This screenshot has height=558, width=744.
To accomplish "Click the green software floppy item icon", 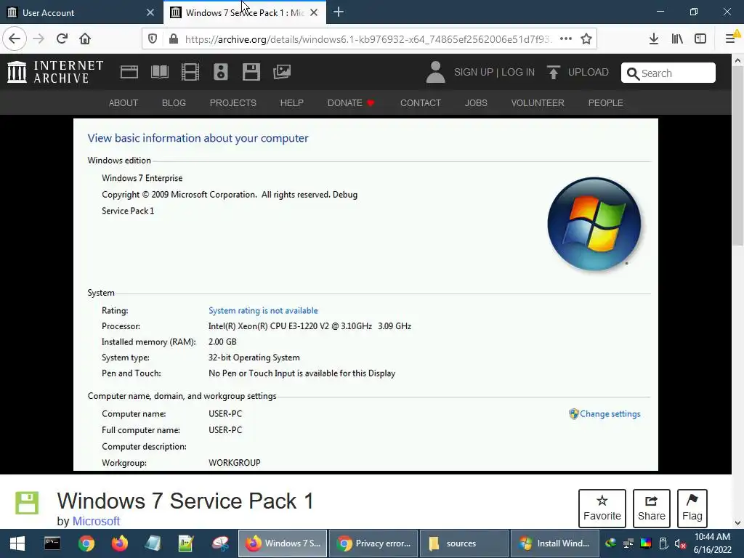I will pyautogui.click(x=27, y=503).
